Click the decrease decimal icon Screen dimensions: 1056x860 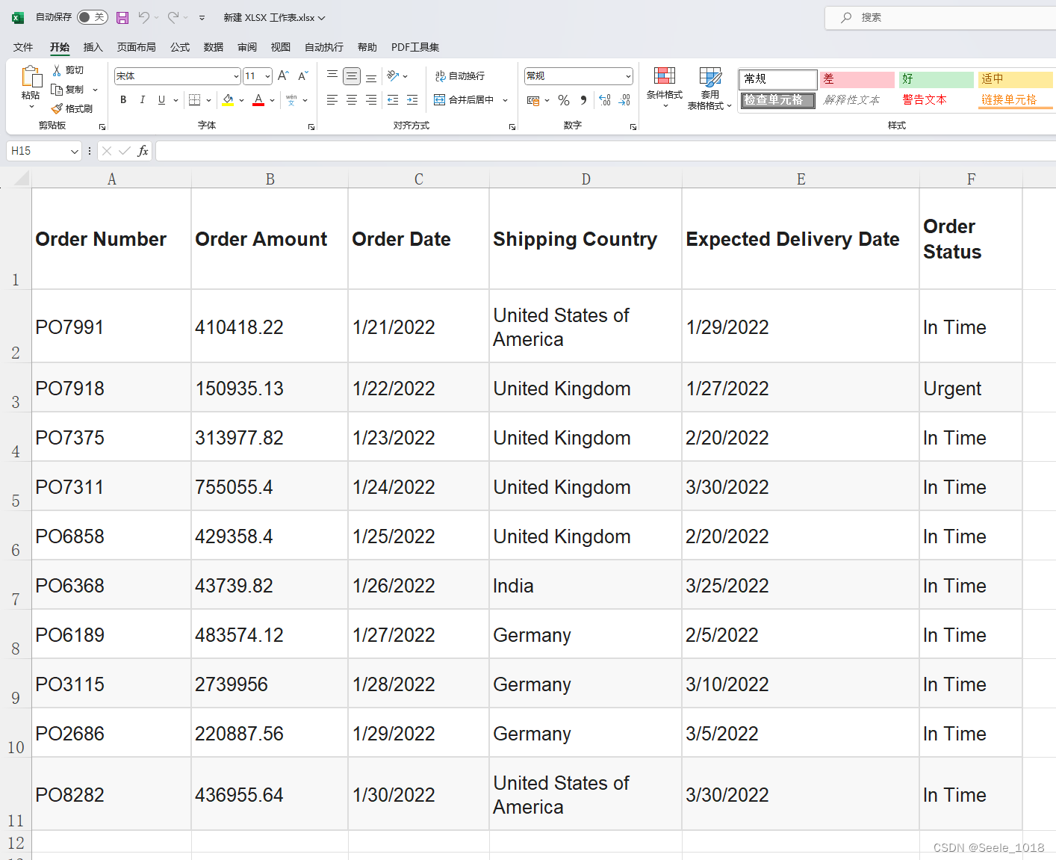[625, 99]
